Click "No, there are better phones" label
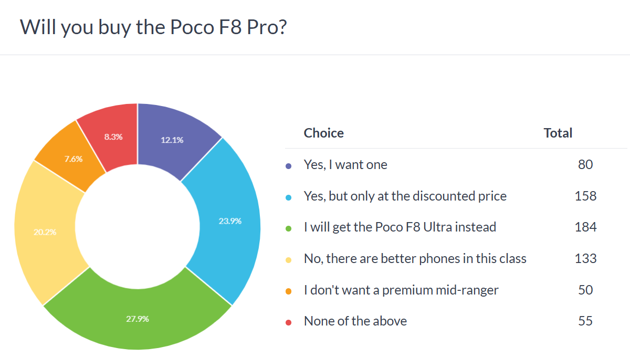 [x=415, y=258]
